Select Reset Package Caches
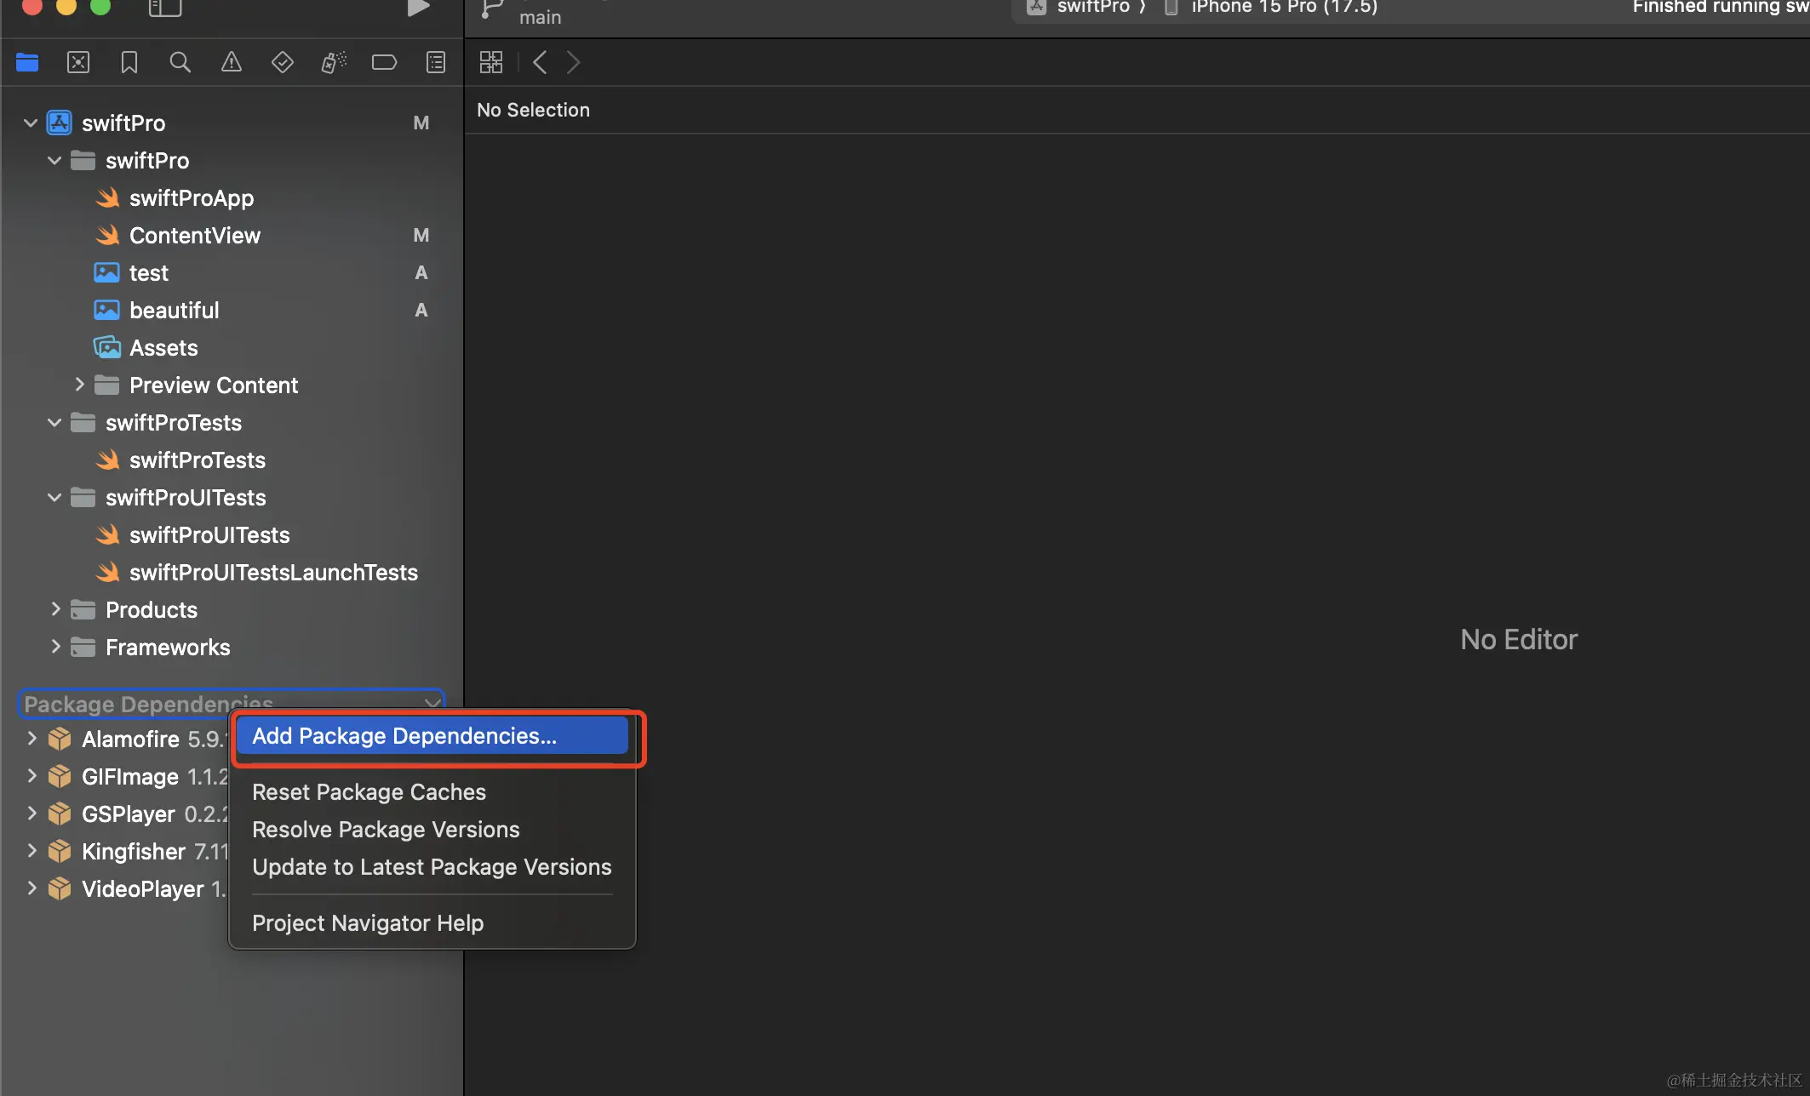1810x1096 pixels. [x=369, y=792]
